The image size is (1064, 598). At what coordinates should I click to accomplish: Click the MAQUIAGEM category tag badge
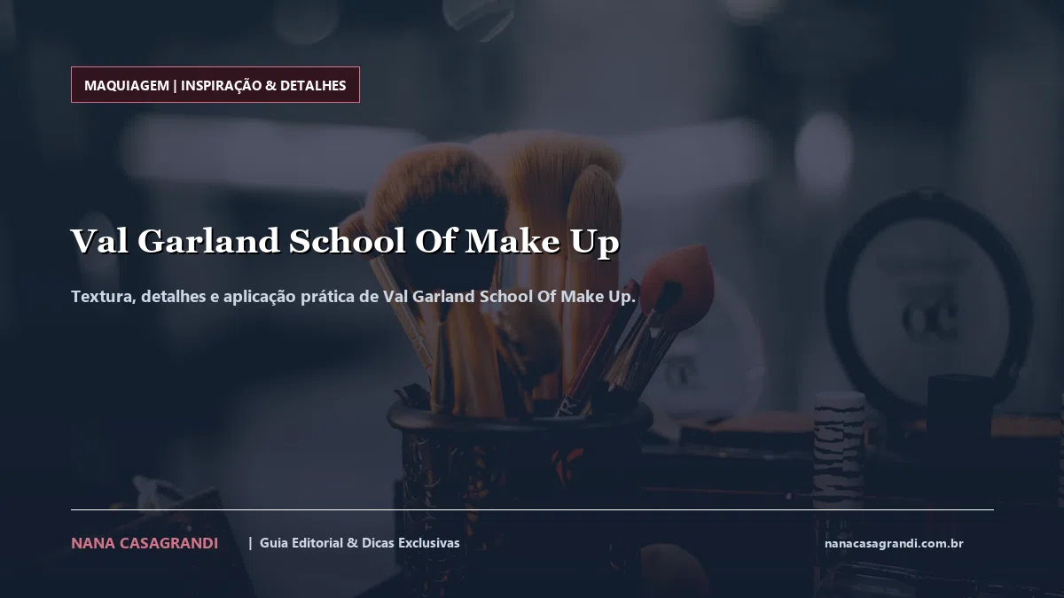[x=215, y=85]
